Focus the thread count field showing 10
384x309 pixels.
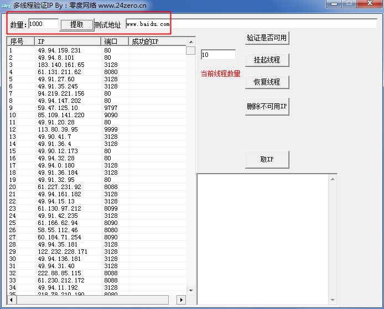pyautogui.click(x=218, y=55)
